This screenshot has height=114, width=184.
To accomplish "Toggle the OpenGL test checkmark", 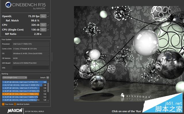I will 48,16.
